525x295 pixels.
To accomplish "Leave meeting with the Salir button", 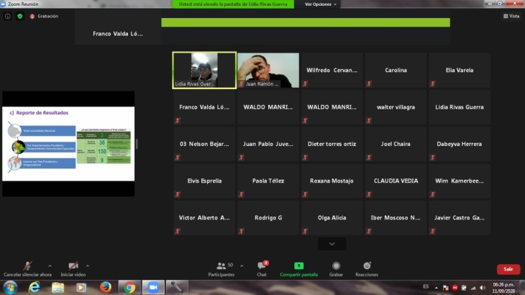I will 508,269.
